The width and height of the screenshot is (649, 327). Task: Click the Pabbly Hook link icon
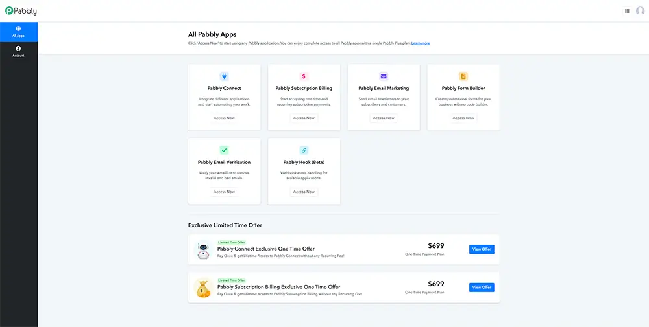pyautogui.click(x=304, y=150)
